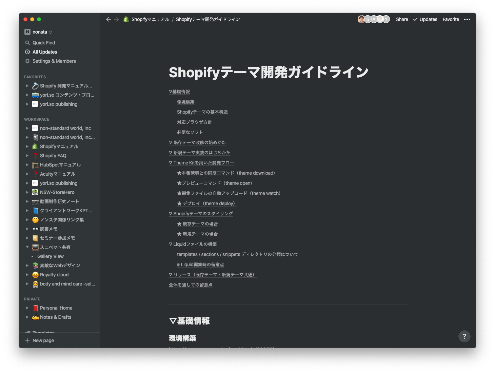Screen dimensions: 495x373
Task: Click the collaborator avatars in top bar
Action: coord(374,19)
